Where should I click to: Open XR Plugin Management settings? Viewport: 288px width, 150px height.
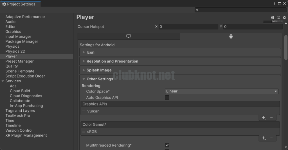[26, 135]
